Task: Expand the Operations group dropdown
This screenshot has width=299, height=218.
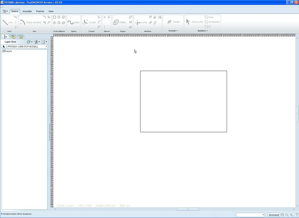Action: (203, 31)
